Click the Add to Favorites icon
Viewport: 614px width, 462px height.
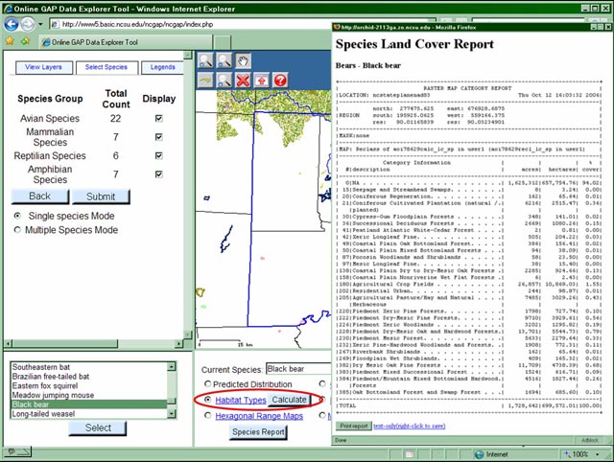point(26,41)
